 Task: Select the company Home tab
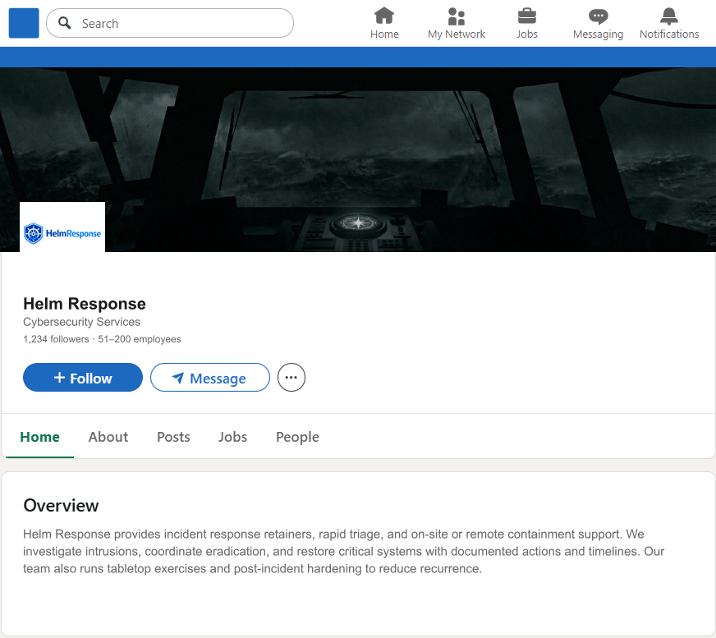click(x=39, y=437)
